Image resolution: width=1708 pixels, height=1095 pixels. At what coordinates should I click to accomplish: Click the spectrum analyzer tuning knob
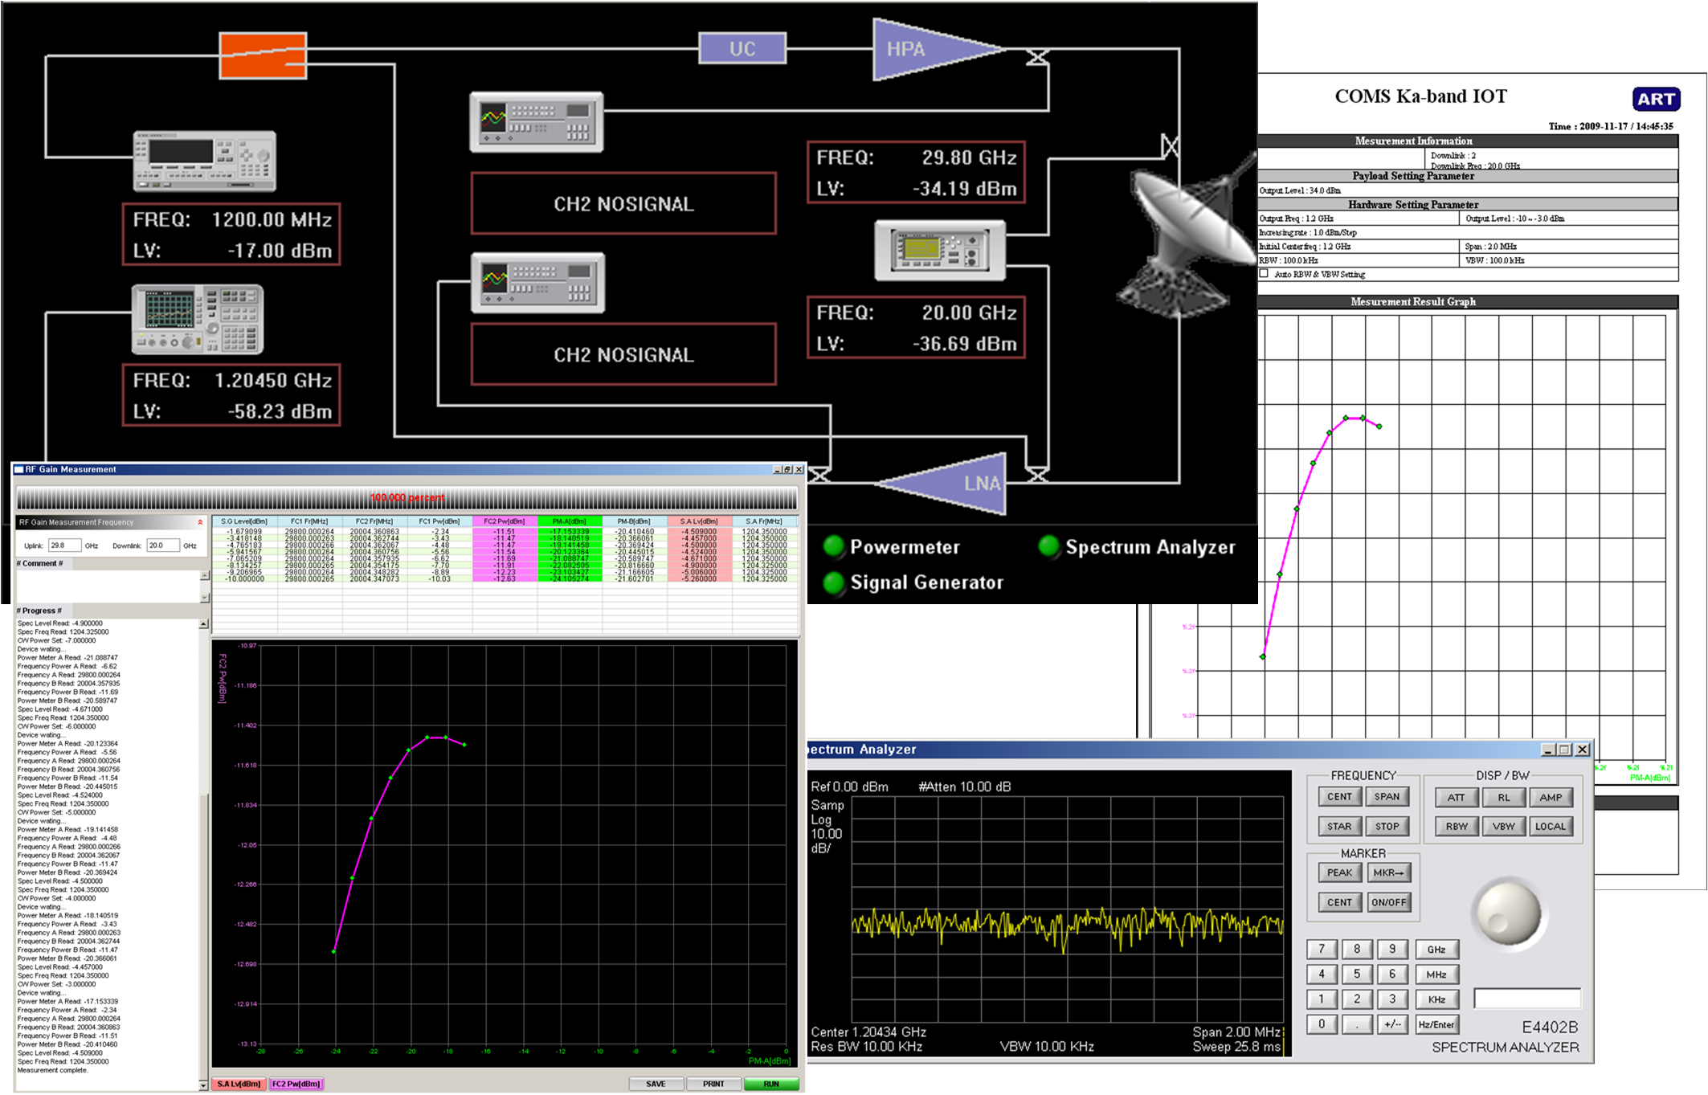[x=1509, y=914]
